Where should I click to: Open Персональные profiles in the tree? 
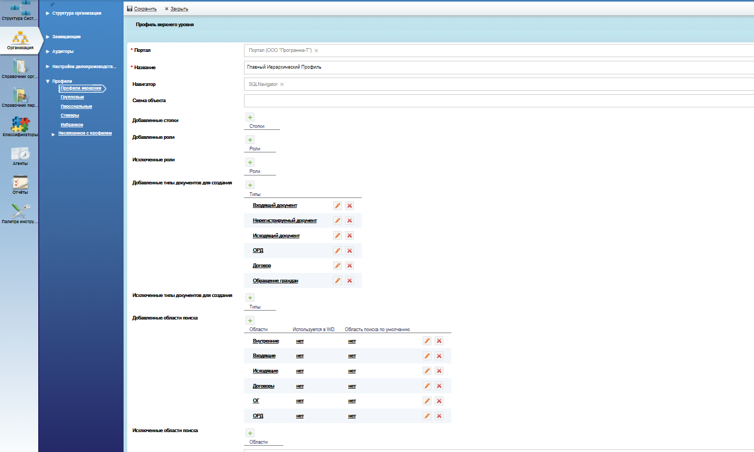pos(76,106)
